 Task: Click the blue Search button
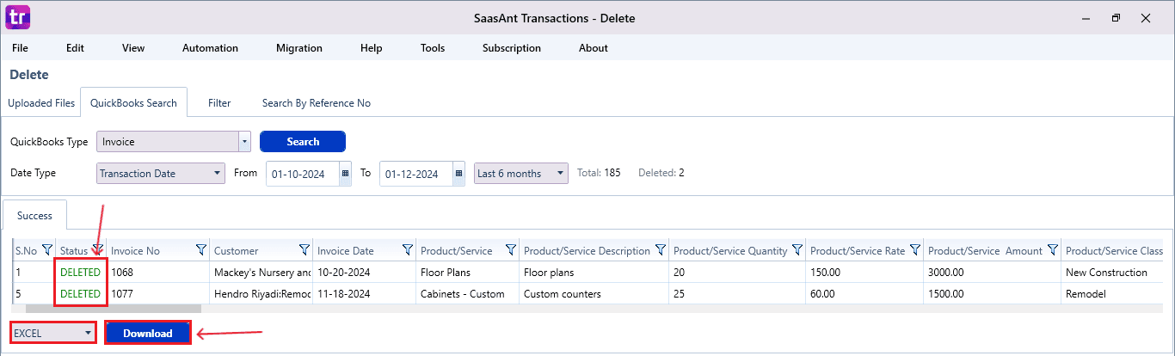pos(302,142)
